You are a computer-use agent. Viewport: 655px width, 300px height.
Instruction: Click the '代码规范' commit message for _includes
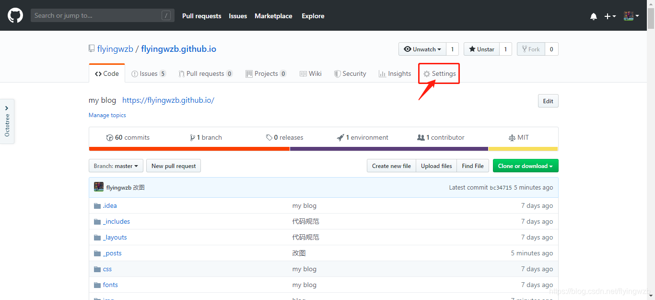pos(305,221)
